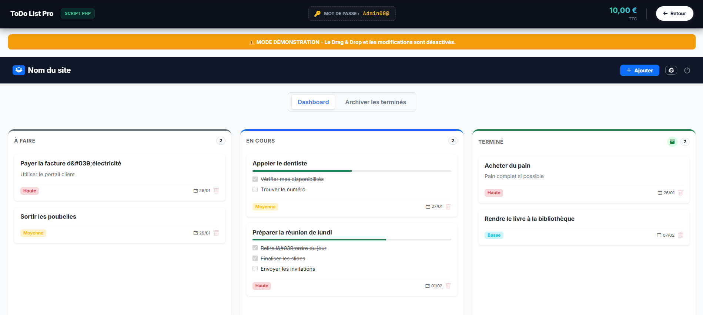
Task: Click the TERMINÉ column header
Action: click(x=491, y=142)
